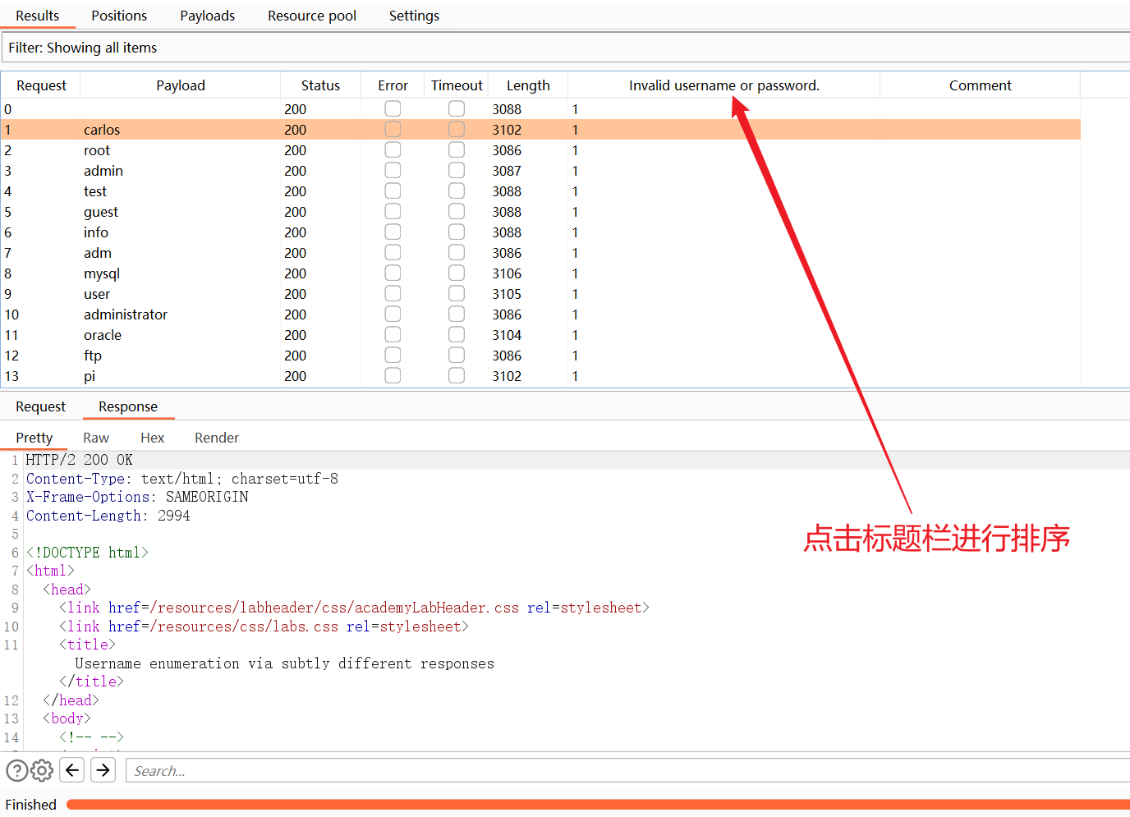Screen dimensions: 1130x817
Task: Open the Request message tab
Action: pyautogui.click(x=40, y=406)
